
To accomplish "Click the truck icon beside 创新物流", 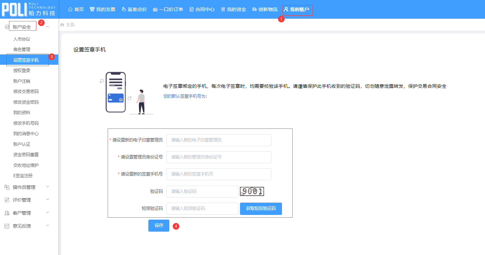I will click(255, 9).
